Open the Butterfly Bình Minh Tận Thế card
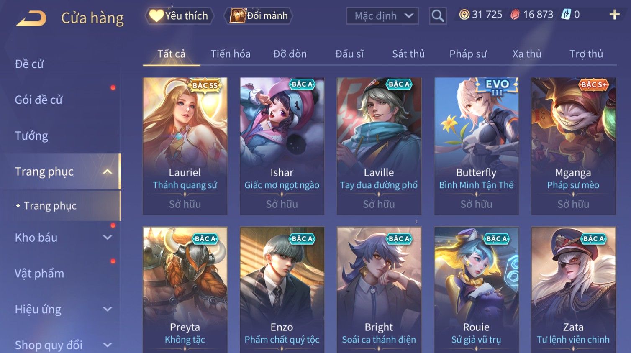Viewport: 631px width, 353px height. coord(476,146)
